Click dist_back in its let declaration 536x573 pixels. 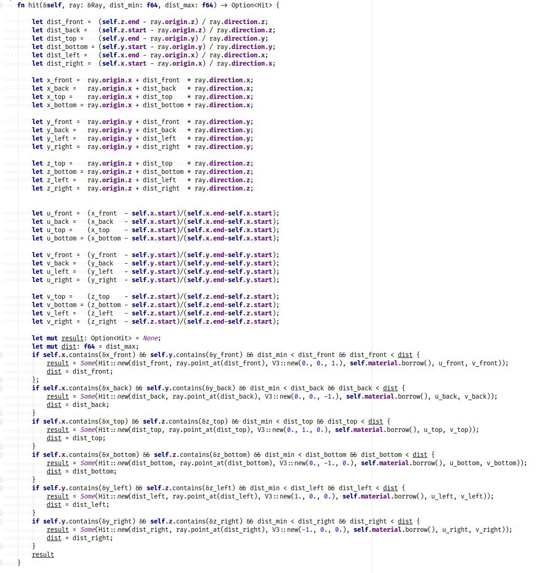(x=63, y=30)
